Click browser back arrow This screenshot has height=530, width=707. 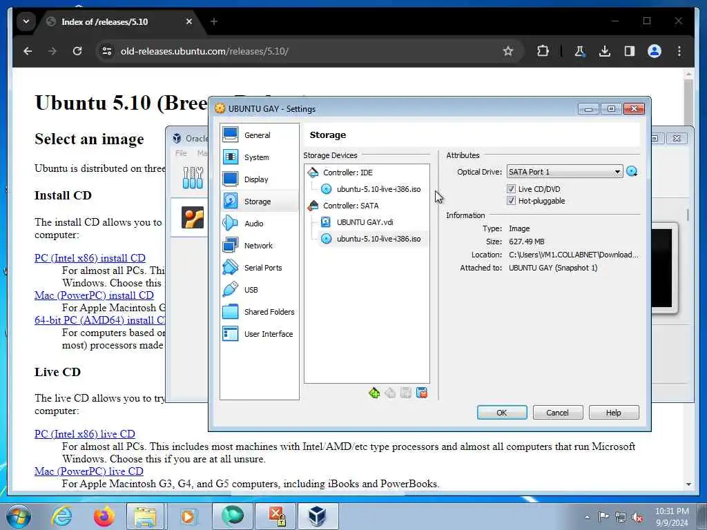pyautogui.click(x=28, y=51)
